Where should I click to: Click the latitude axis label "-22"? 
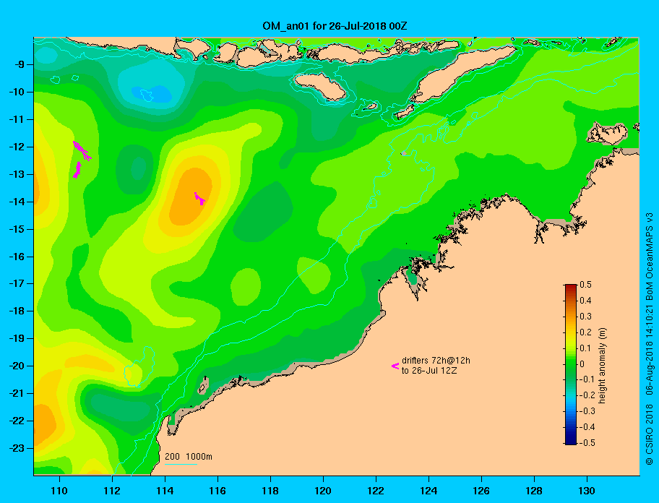coord(17,421)
